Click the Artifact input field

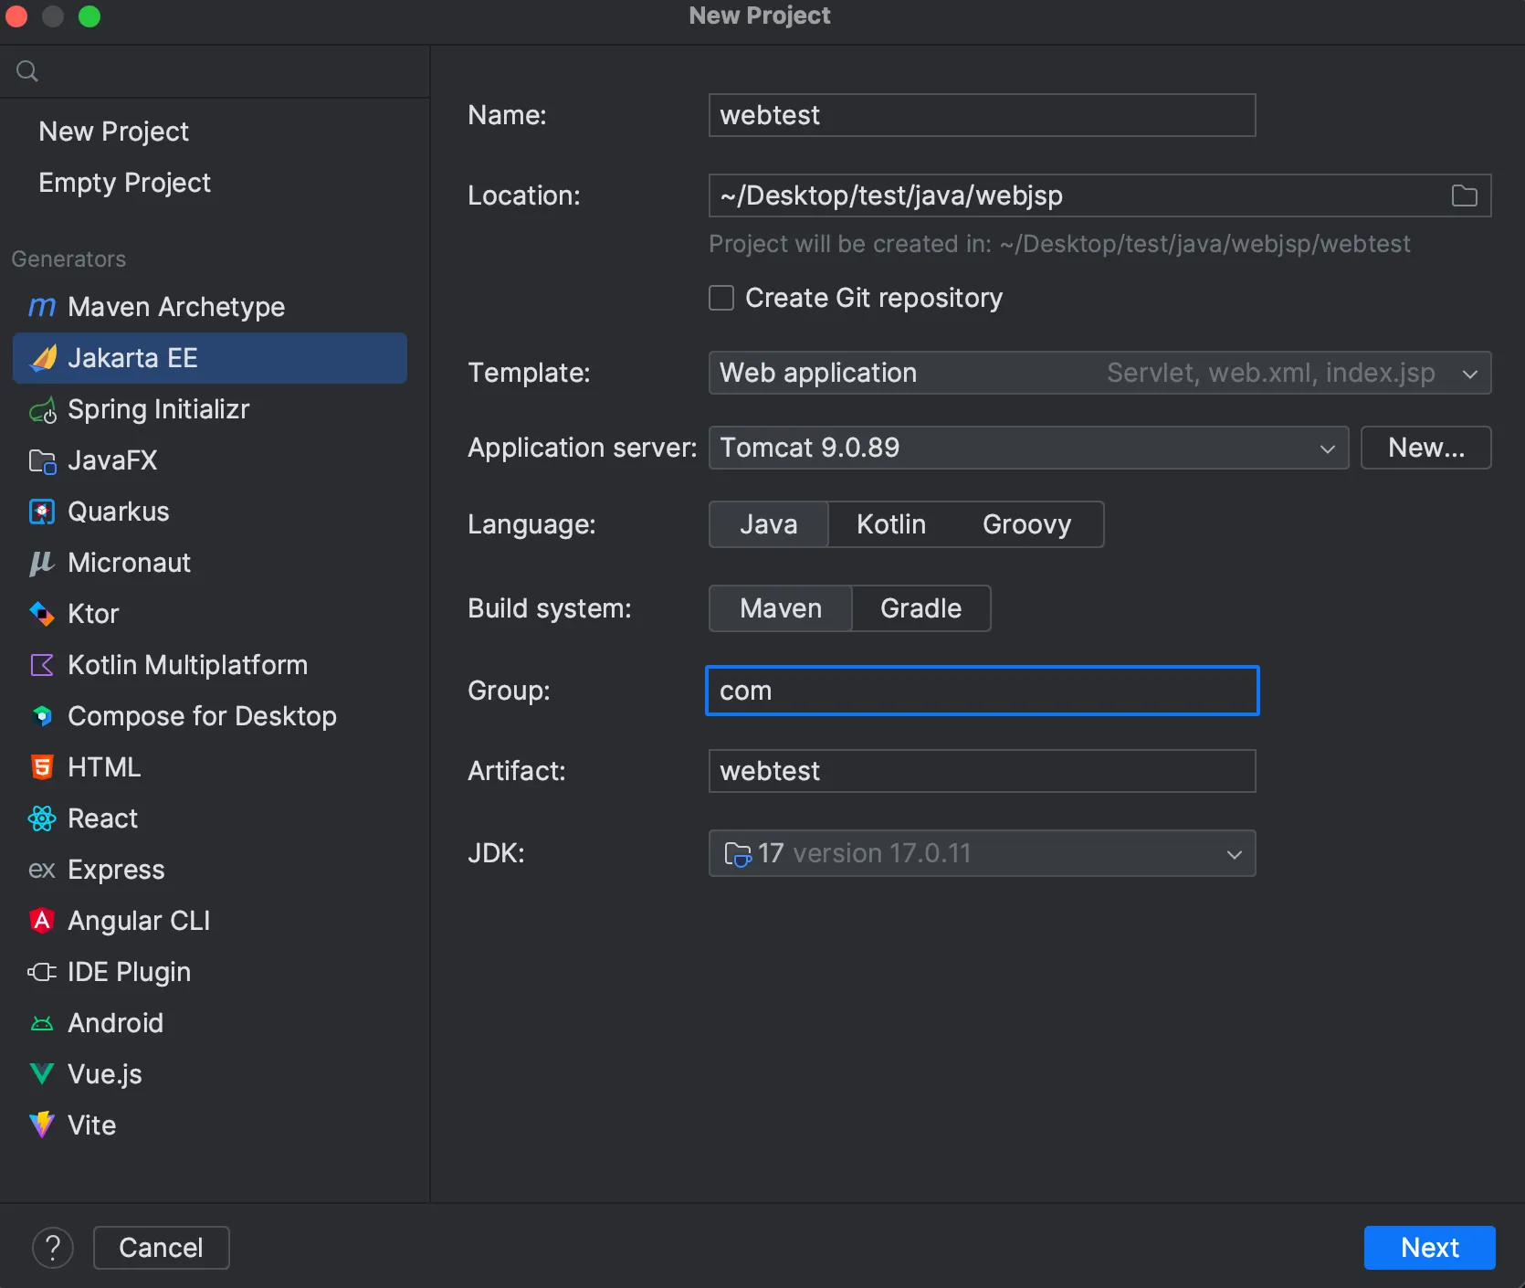point(982,771)
